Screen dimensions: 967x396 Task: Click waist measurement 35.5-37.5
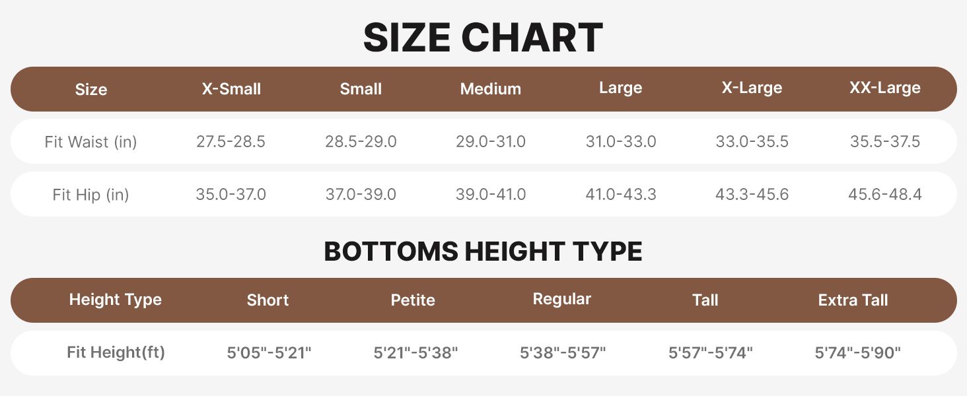884,142
